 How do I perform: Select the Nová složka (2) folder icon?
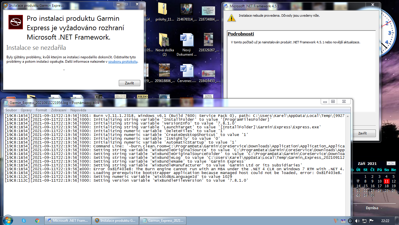coord(165,45)
